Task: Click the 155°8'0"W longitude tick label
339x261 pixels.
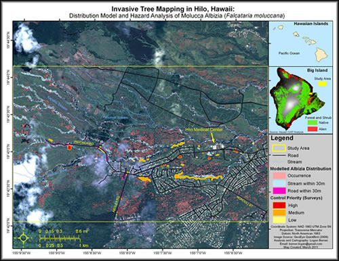Action: pyautogui.click(x=127, y=254)
